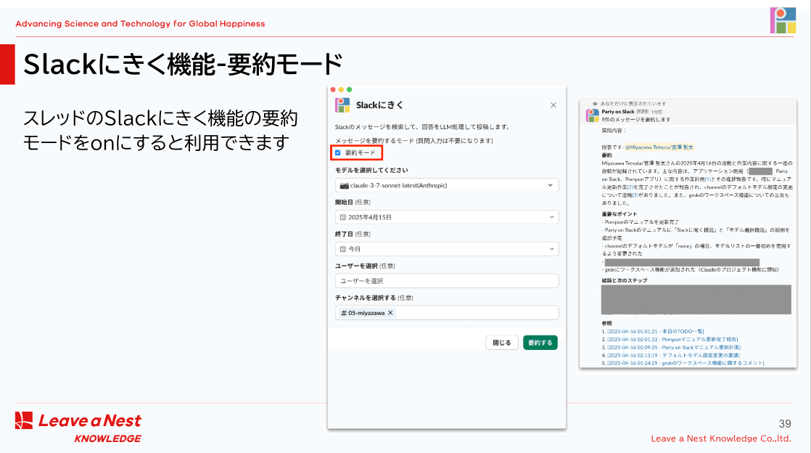This screenshot has height=453, width=811.
Task: Open the model selection dropdown
Action: pyautogui.click(x=551, y=185)
